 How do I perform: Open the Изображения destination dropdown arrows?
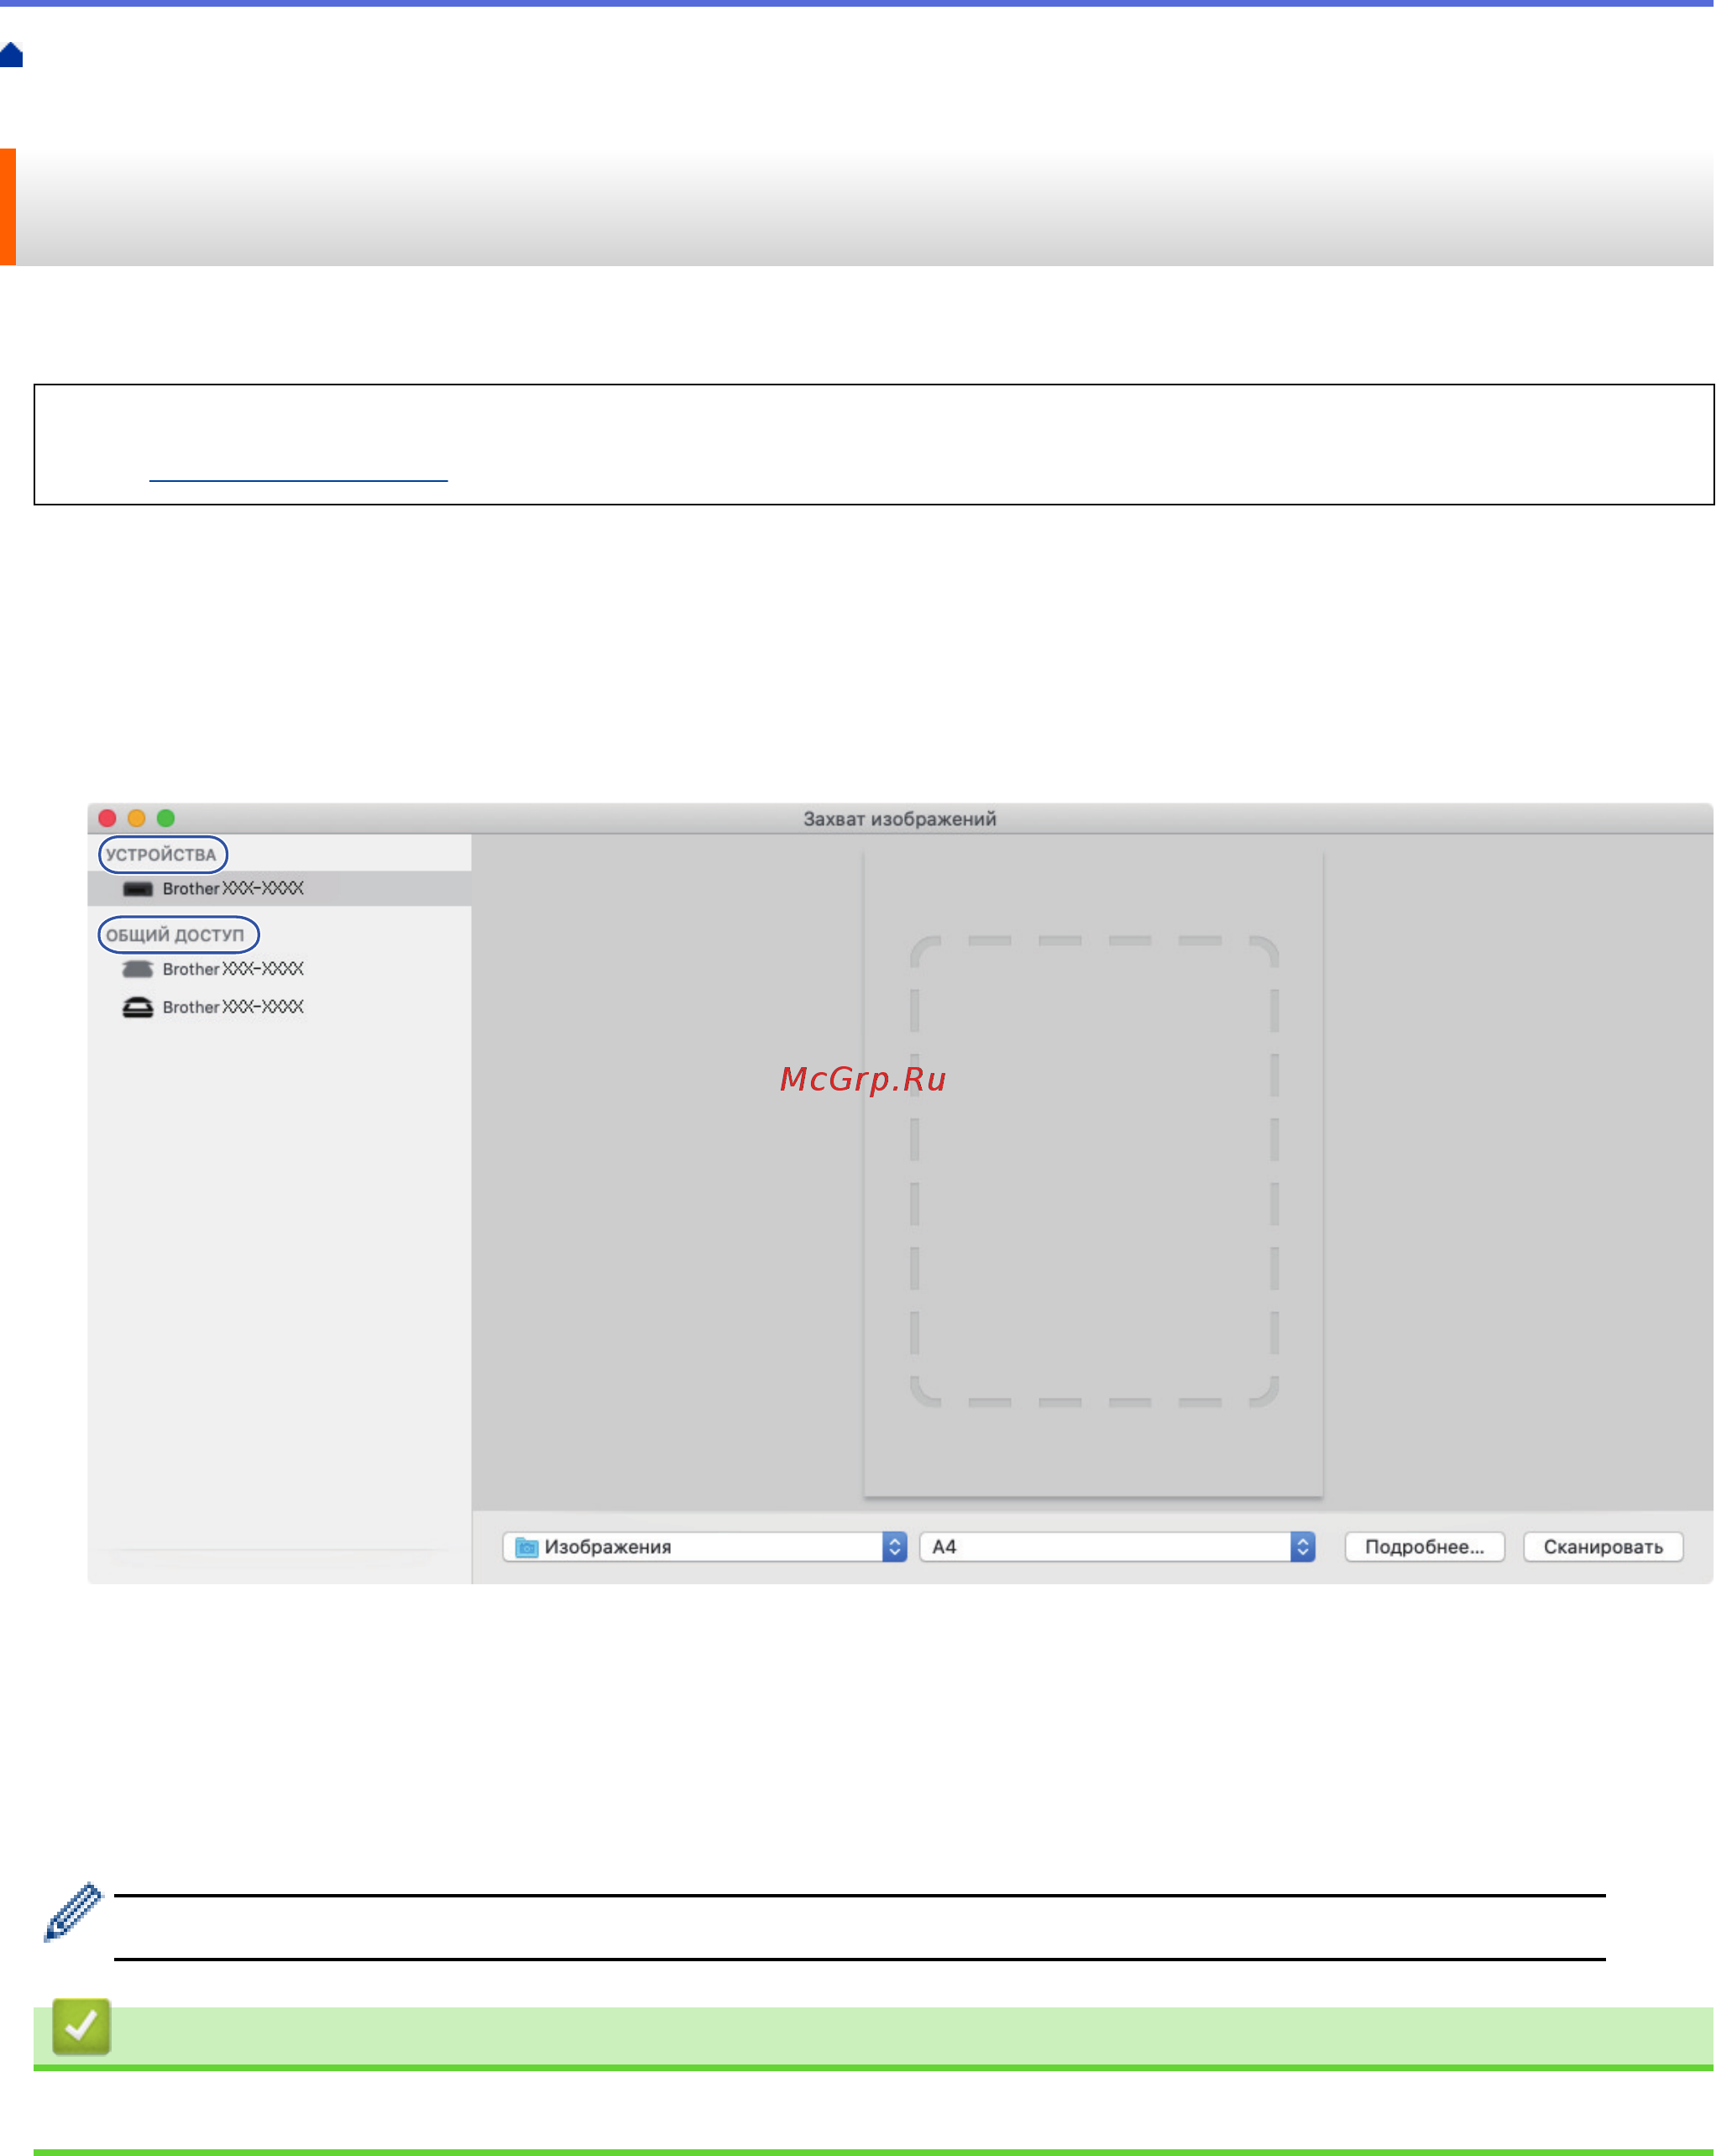click(894, 1547)
